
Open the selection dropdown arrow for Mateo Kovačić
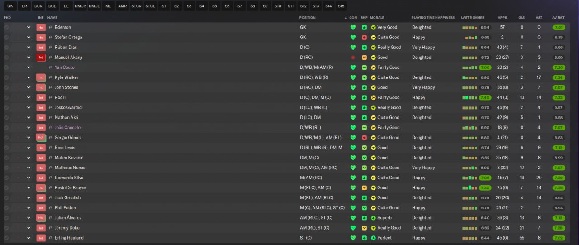[x=28, y=158]
